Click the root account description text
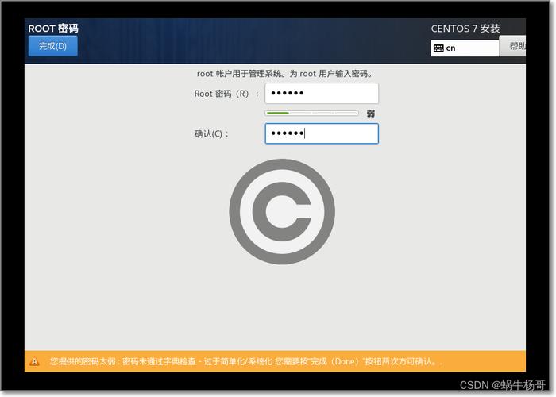This screenshot has height=397, width=556. pyautogui.click(x=284, y=74)
